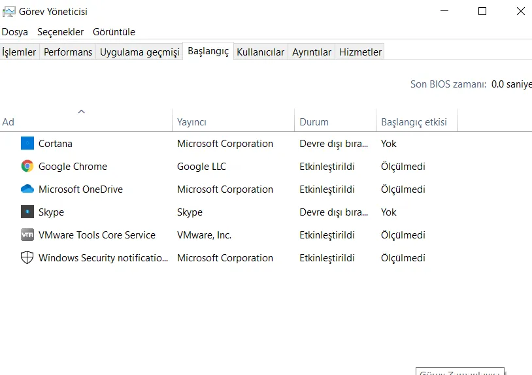Select the Başlangıç tab

(x=208, y=51)
